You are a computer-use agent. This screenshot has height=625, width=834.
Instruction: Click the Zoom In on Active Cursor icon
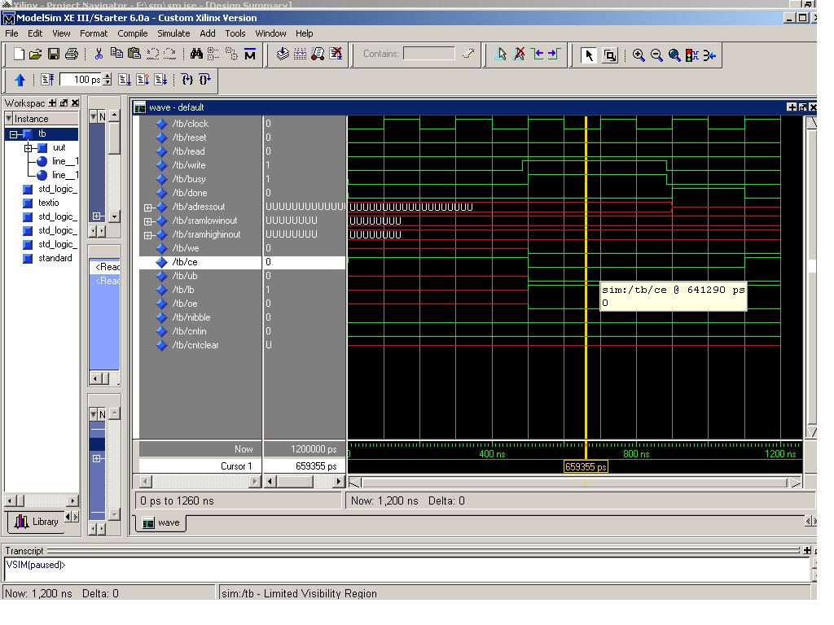coord(709,55)
